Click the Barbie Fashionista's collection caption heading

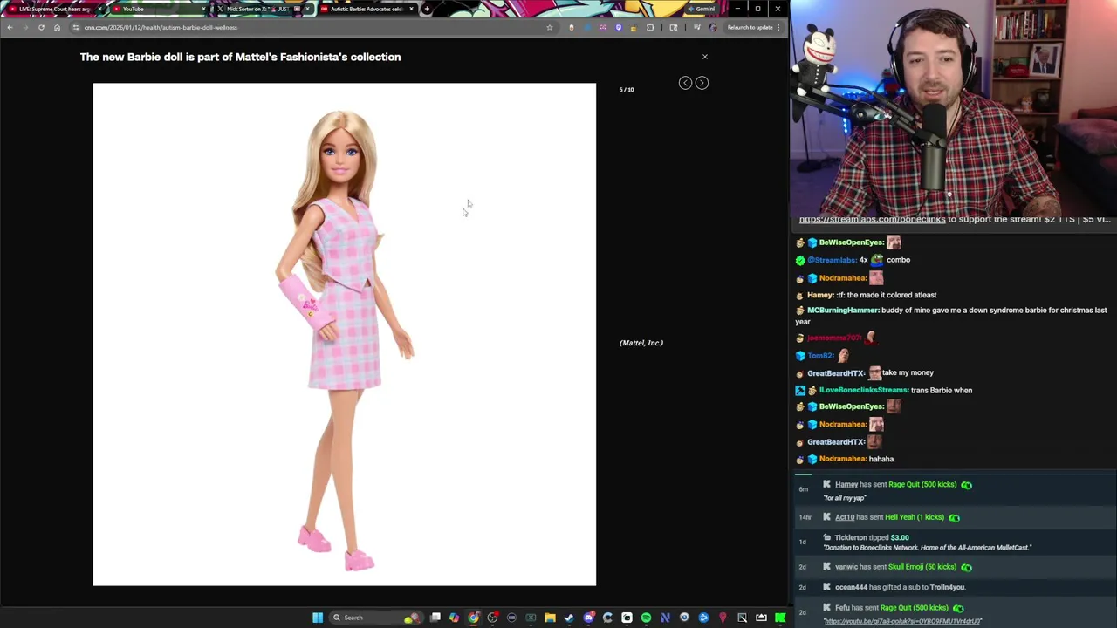pyautogui.click(x=241, y=57)
